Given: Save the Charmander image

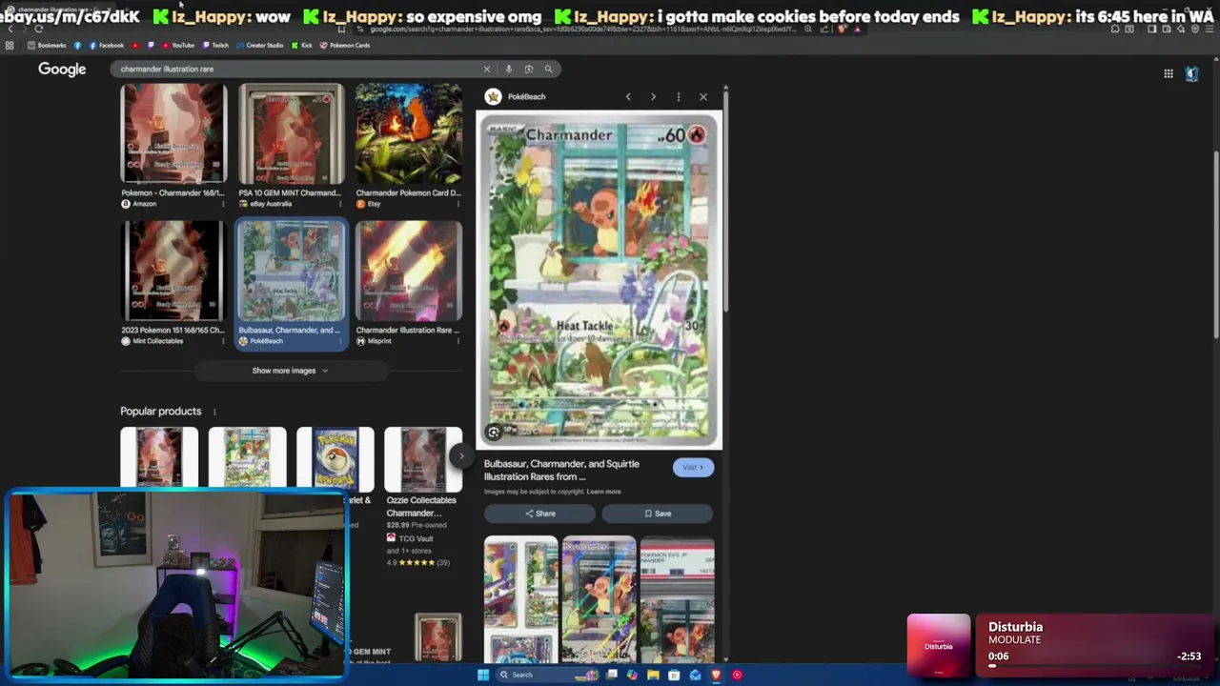Looking at the screenshot, I should coord(658,514).
